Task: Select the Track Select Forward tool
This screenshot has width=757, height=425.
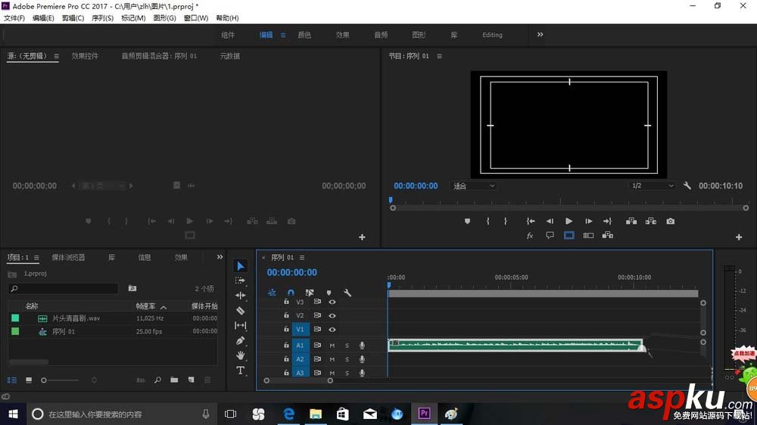Action: click(x=241, y=281)
